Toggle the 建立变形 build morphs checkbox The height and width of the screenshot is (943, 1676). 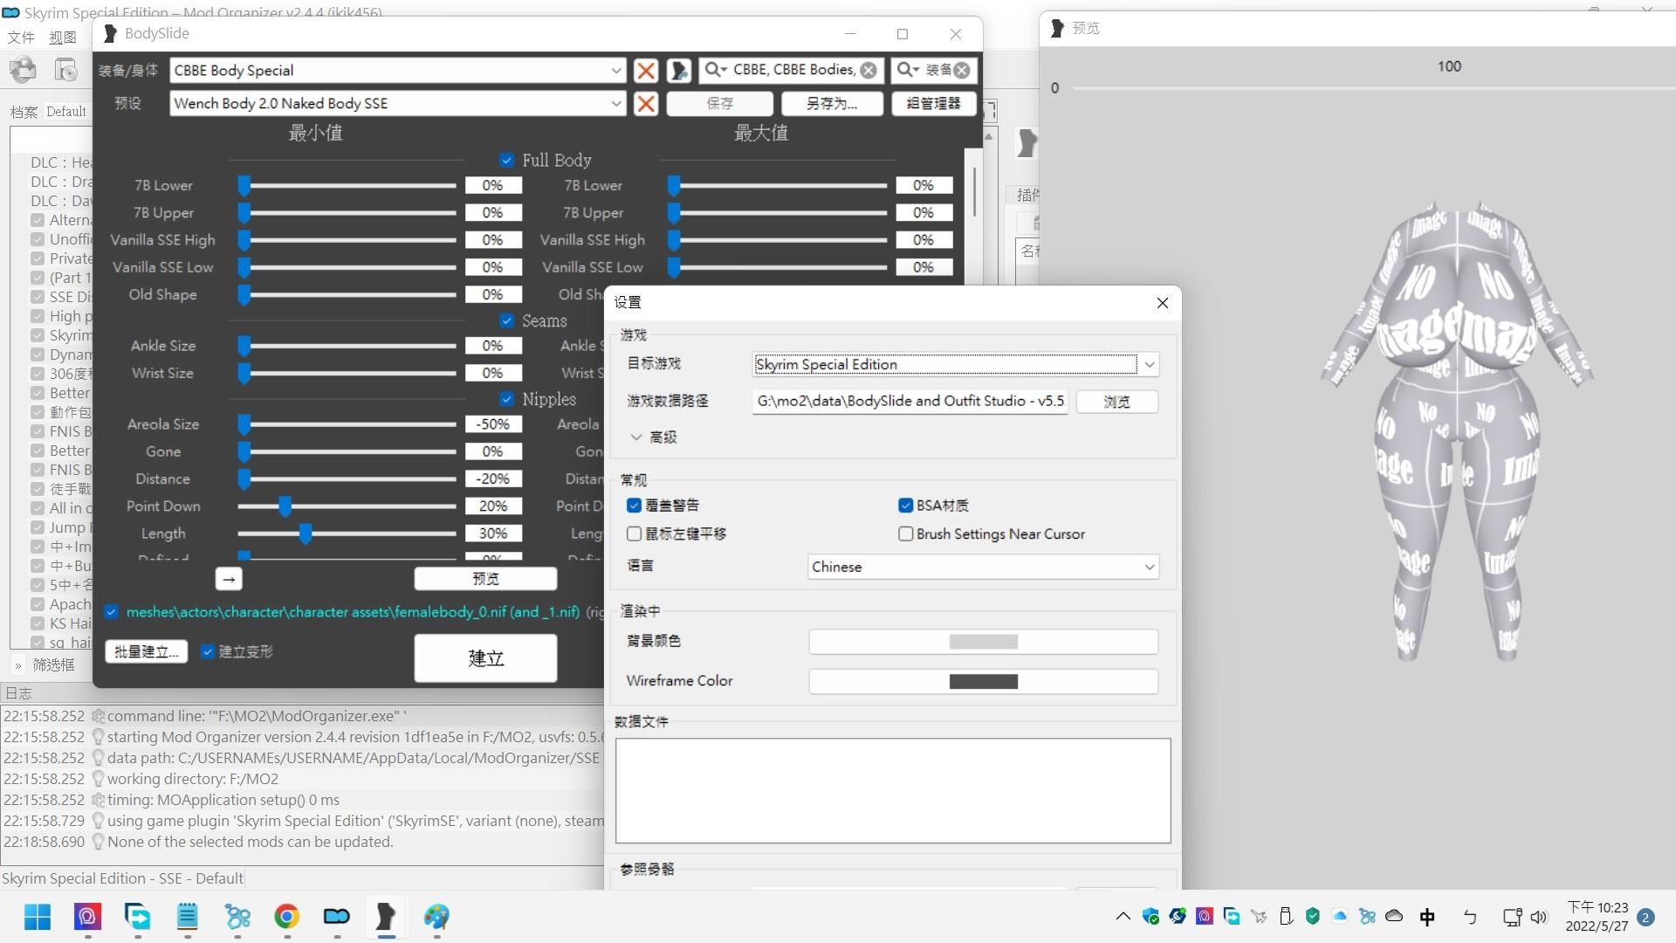pos(208,651)
